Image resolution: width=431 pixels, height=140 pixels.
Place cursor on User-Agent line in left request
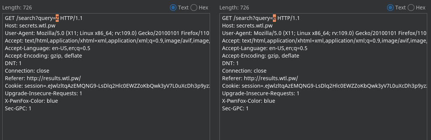click(x=107, y=33)
